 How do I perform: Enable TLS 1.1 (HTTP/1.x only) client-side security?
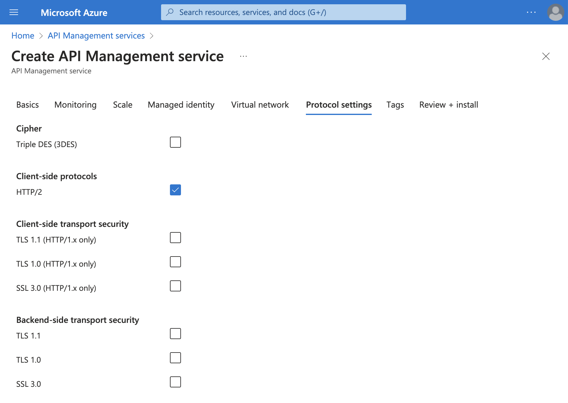[175, 238]
